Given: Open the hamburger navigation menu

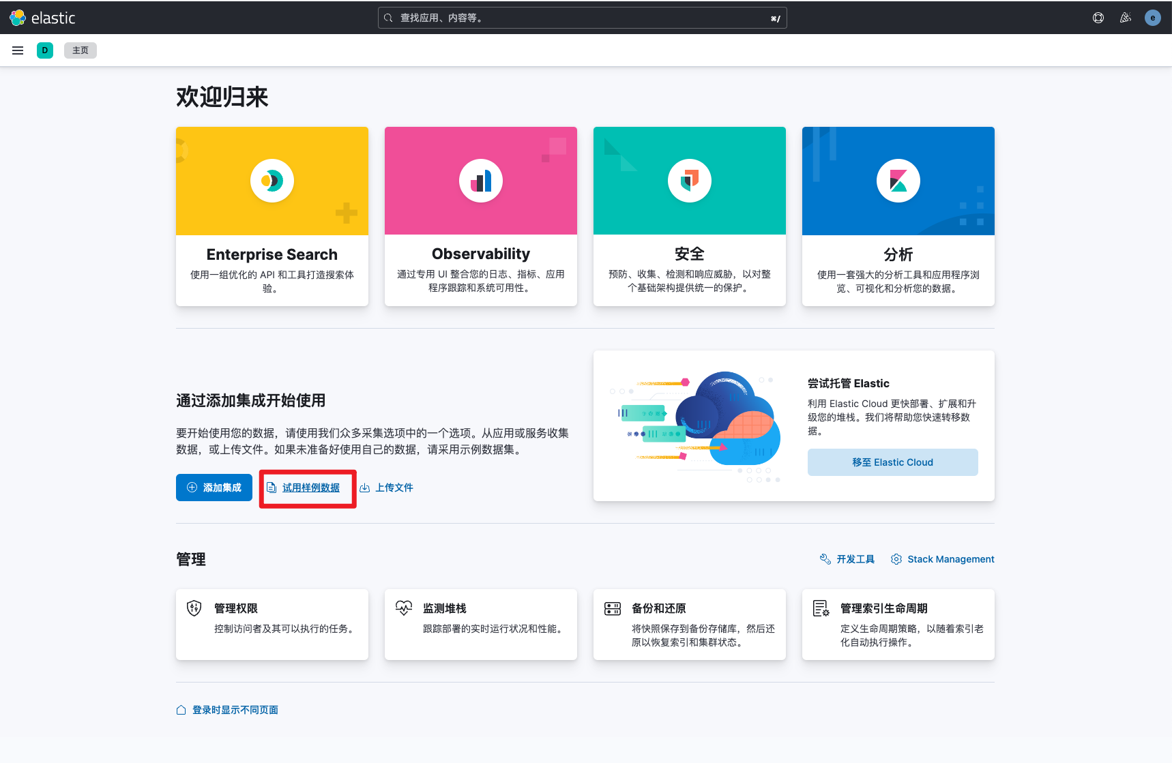Looking at the screenshot, I should pyautogui.click(x=18, y=50).
